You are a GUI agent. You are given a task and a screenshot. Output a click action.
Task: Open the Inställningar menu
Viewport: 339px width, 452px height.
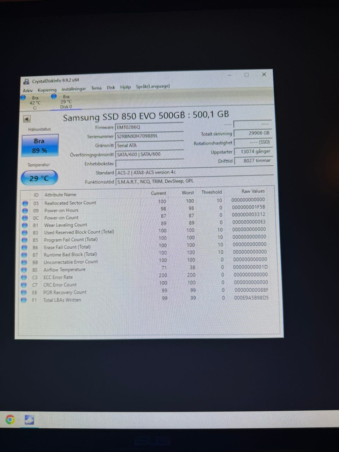pos(73,89)
